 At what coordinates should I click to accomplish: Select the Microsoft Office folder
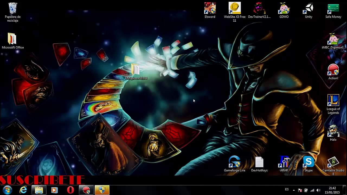pyautogui.click(x=13, y=41)
